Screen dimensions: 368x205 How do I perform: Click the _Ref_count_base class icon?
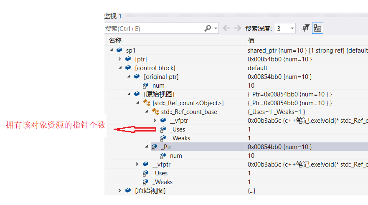click(x=155, y=111)
